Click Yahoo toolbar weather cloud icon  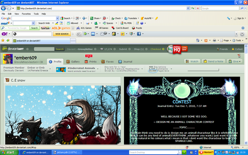[x=104, y=34]
